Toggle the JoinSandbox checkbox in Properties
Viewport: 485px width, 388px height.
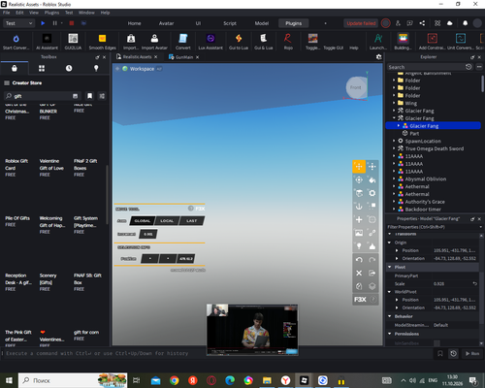436,343
